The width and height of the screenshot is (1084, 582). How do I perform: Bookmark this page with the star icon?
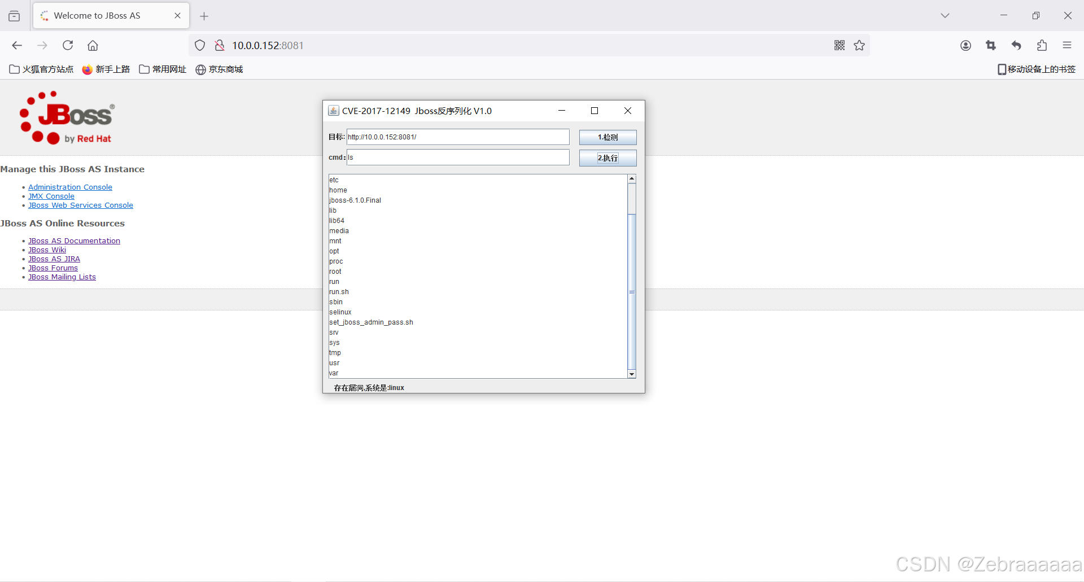coord(859,45)
